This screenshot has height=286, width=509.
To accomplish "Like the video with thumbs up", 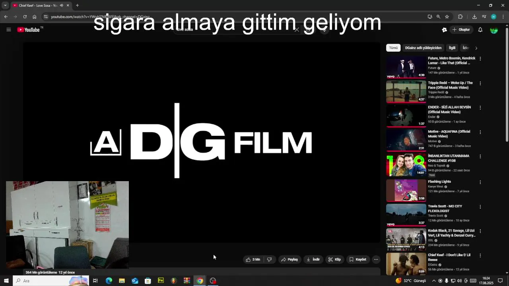I will pos(253,259).
